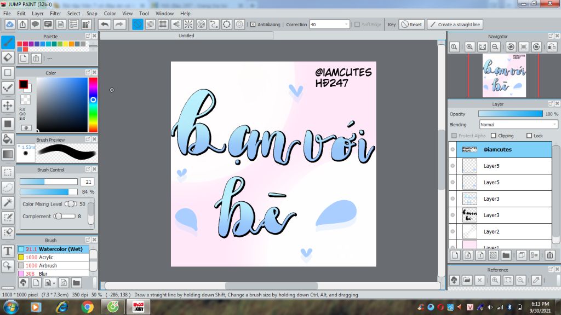Viewport: 561px width, 315px height.
Task: Open the Blending mode dropdown
Action: point(518,124)
